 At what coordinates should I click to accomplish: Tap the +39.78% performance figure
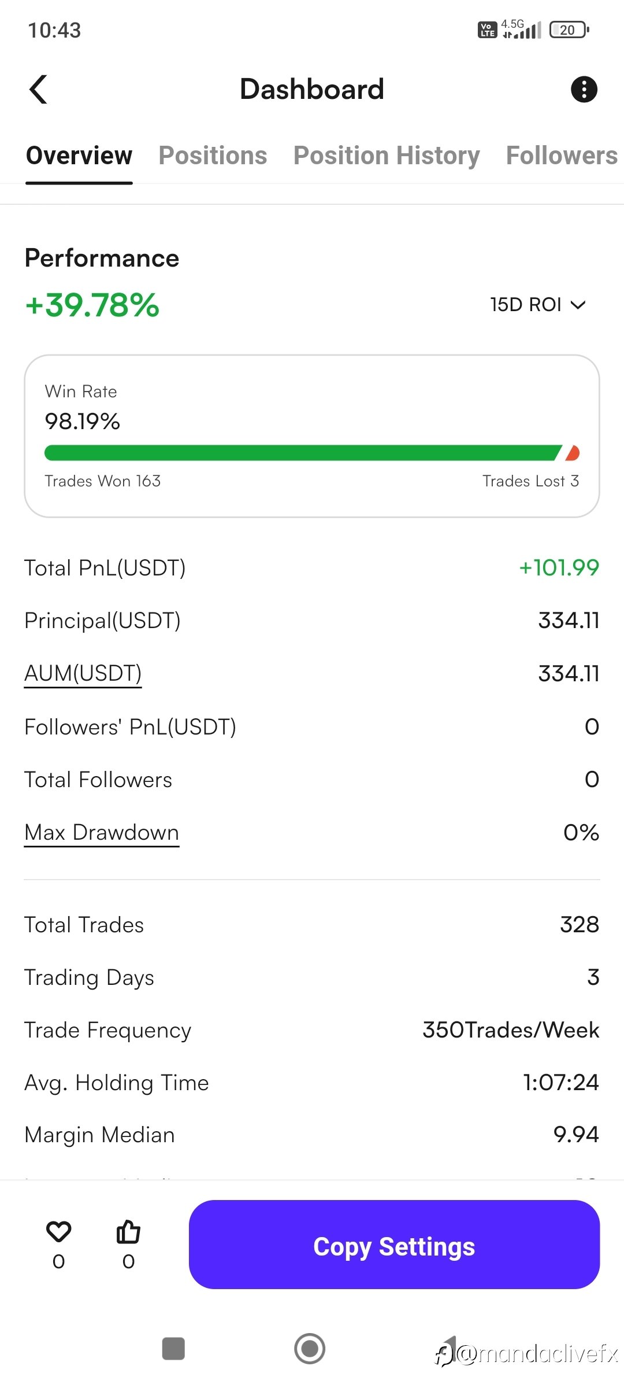click(x=92, y=305)
